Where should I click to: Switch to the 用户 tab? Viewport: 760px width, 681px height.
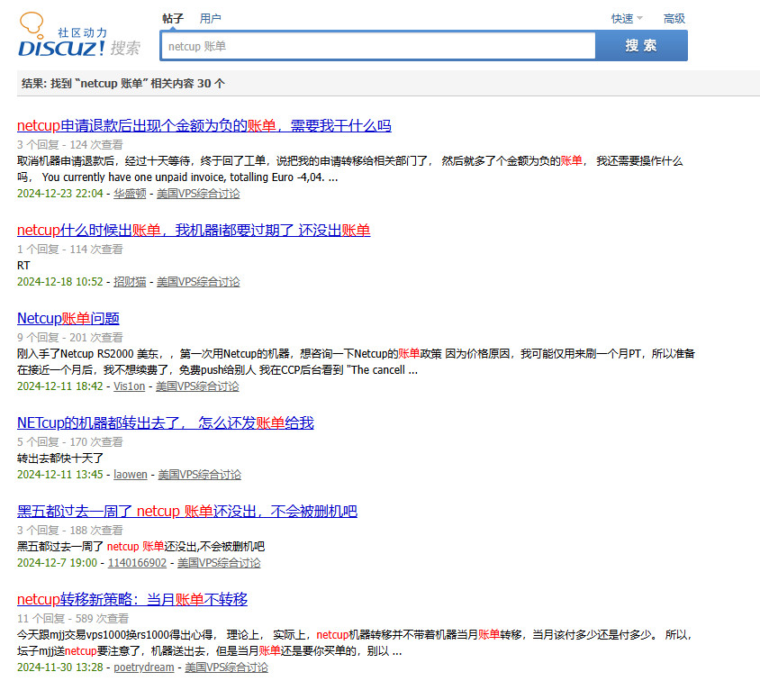[211, 19]
